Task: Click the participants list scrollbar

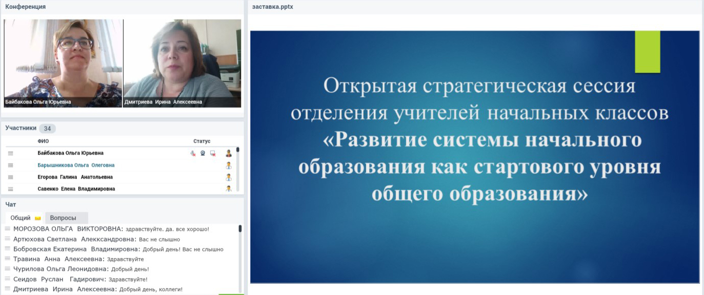Action: coord(238,169)
